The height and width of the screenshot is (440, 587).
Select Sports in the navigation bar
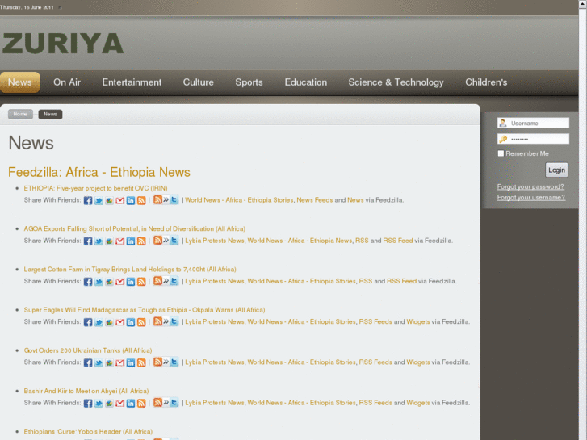pyautogui.click(x=249, y=82)
